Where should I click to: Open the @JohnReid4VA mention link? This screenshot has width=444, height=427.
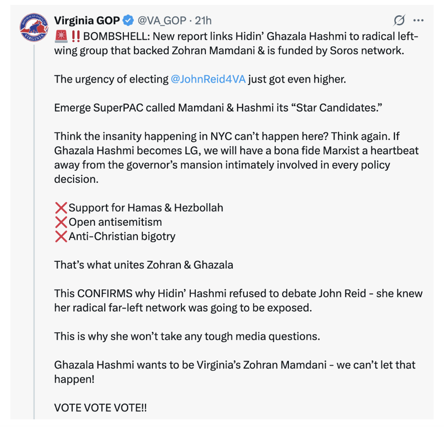(208, 79)
